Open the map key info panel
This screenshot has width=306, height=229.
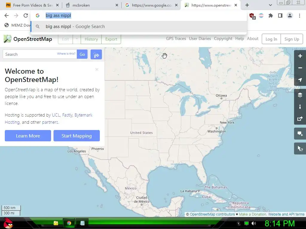click(x=300, y=107)
